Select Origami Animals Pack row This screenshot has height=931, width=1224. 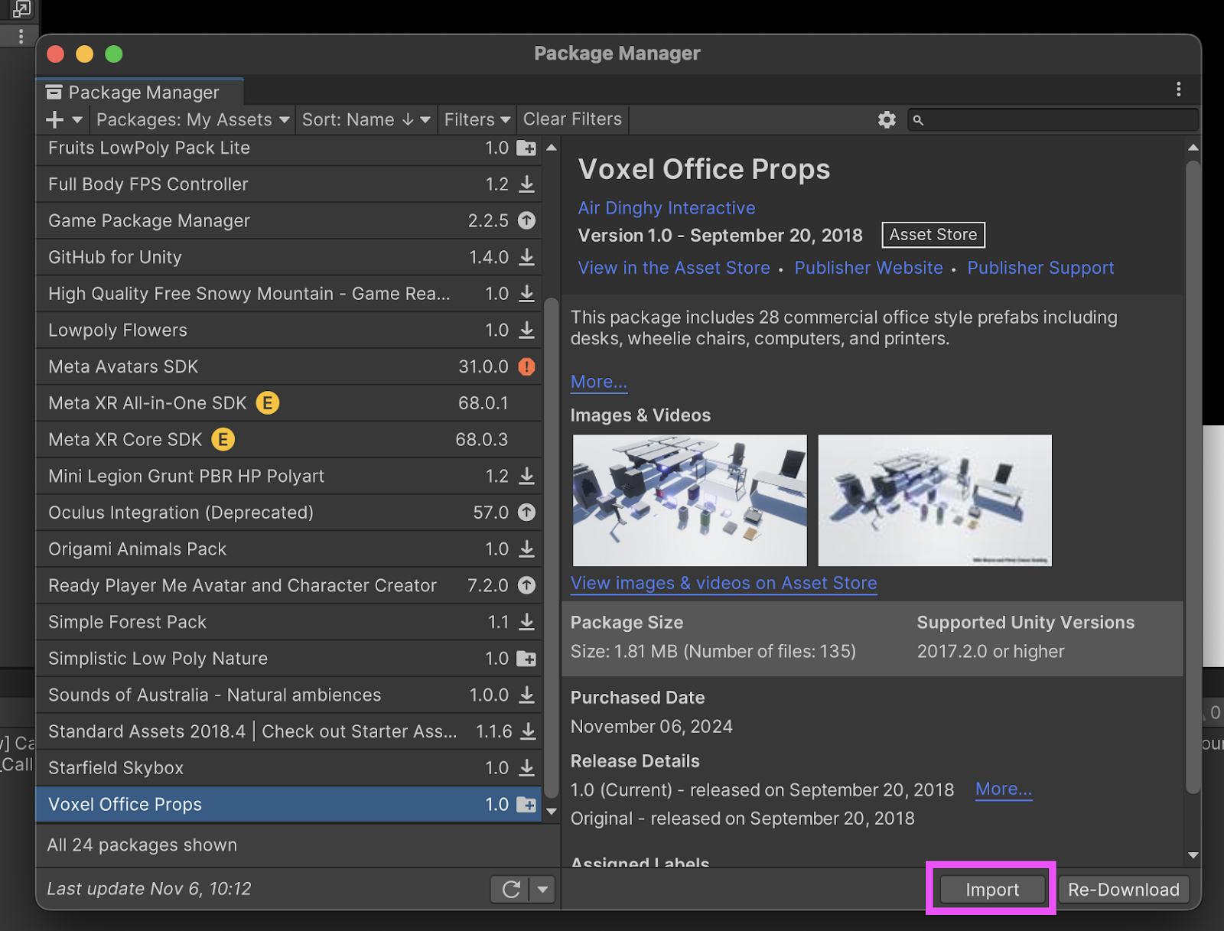289,549
